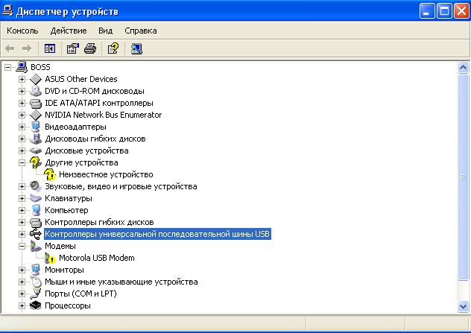The height and width of the screenshot is (333, 471).
Task: Expand IDE ATA/ATAPI контроллеры node
Action: (x=22, y=103)
